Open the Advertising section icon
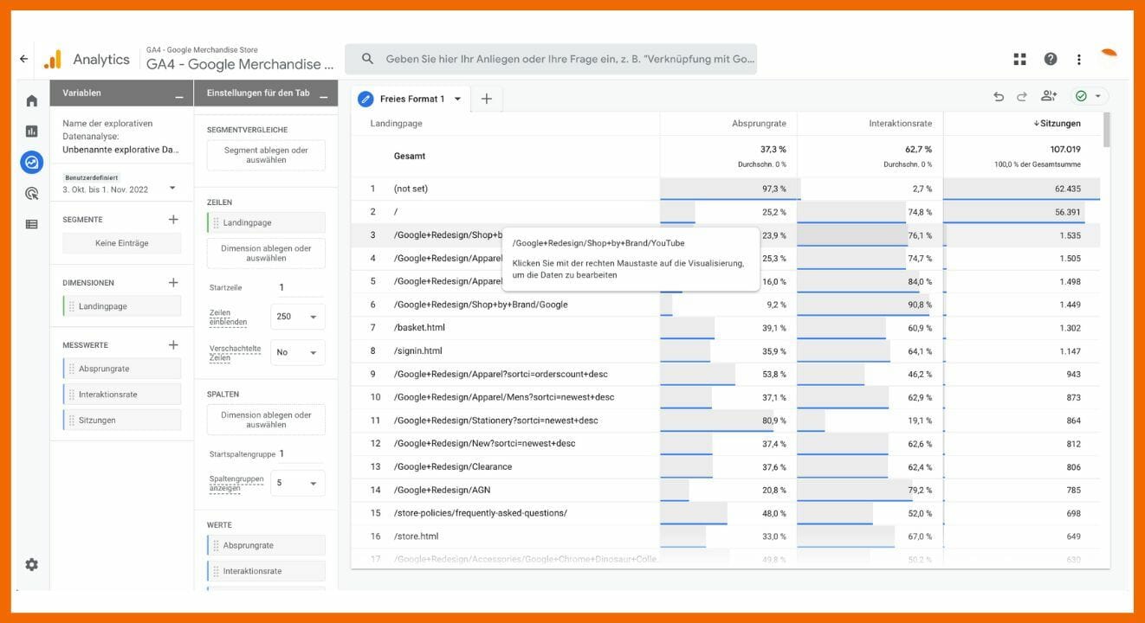 click(x=31, y=193)
